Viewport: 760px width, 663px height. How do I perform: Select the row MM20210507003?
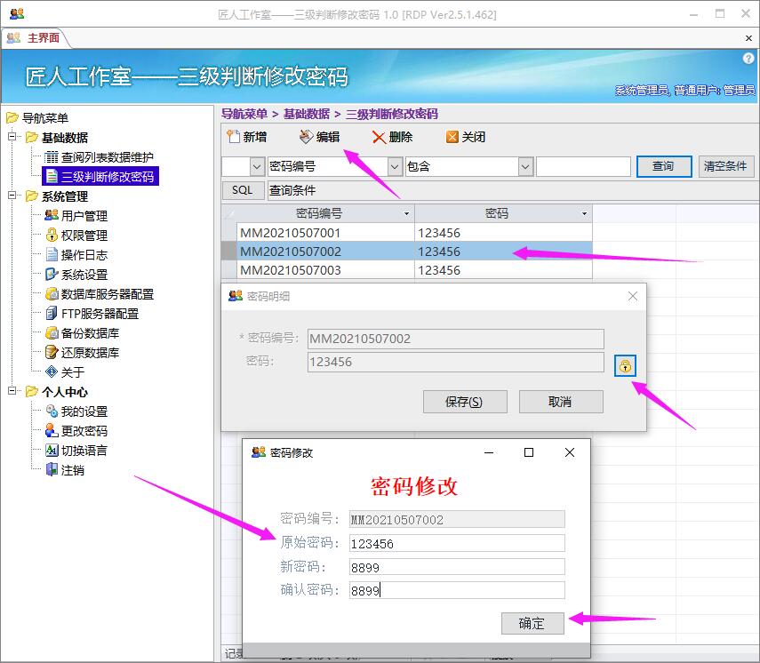pyautogui.click(x=406, y=270)
